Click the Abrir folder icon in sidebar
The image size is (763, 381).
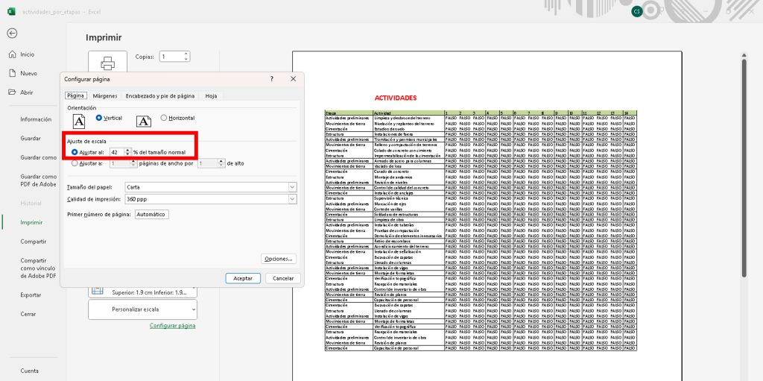coord(13,92)
